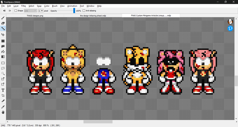Image resolution: width=238 pixels, height=127 pixels.
Task: Adjust the Opacity slider
Action: [x=66, y=11]
